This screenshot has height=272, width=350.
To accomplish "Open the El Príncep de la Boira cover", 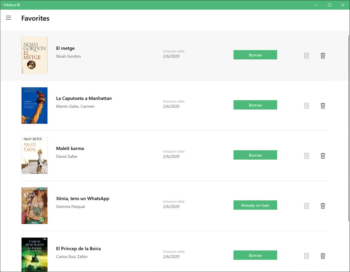I will click(34, 255).
